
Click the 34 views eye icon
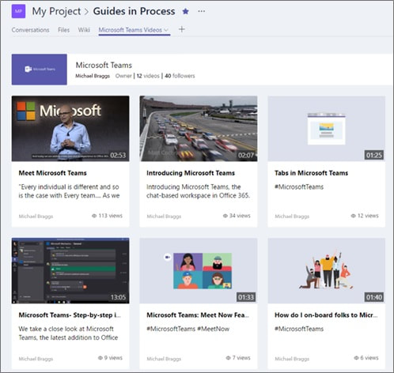tap(225, 216)
